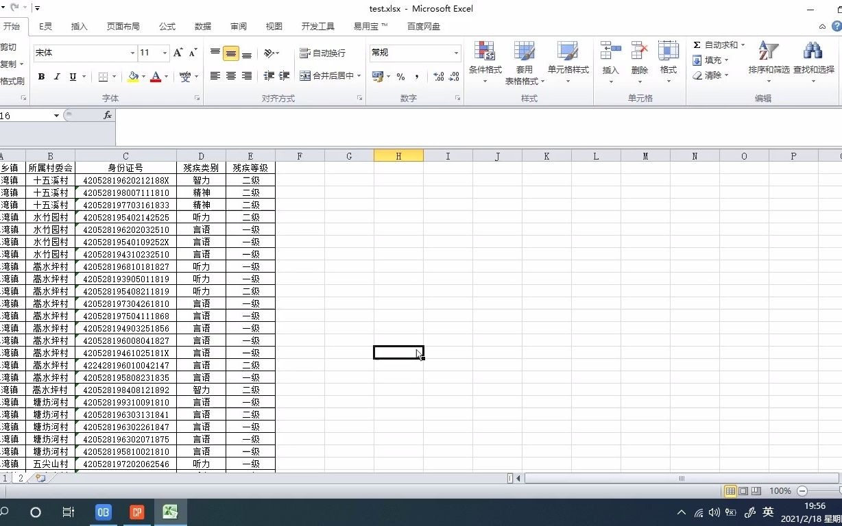Screen dimensions: 842x526
Task: Click 自动求和 AutoSum
Action: pos(714,45)
